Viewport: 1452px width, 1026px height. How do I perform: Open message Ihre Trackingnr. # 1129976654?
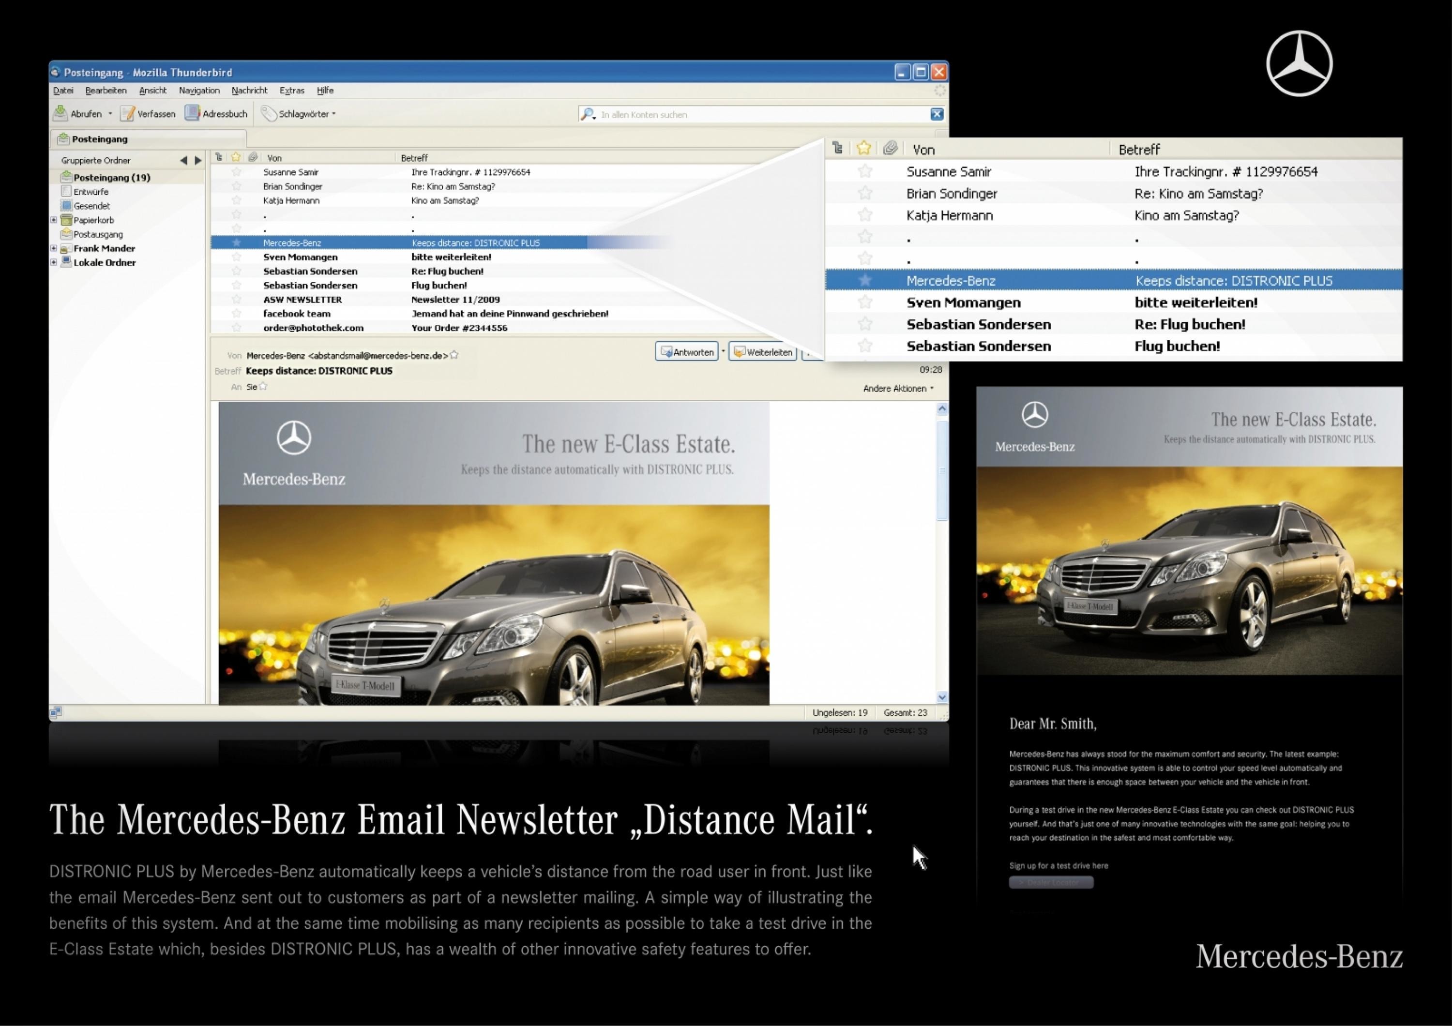click(x=470, y=172)
